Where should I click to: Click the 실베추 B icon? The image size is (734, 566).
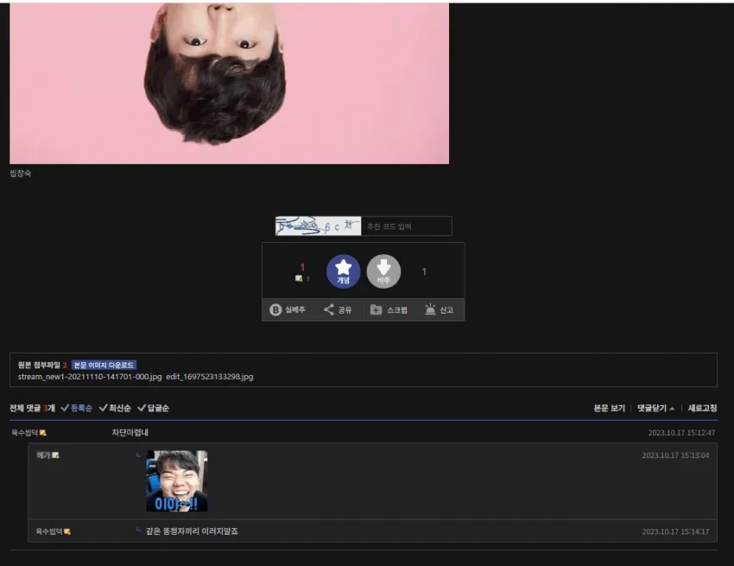point(275,309)
